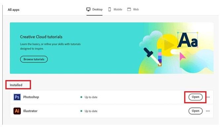Select the Photoshop app name

[x=31, y=97]
